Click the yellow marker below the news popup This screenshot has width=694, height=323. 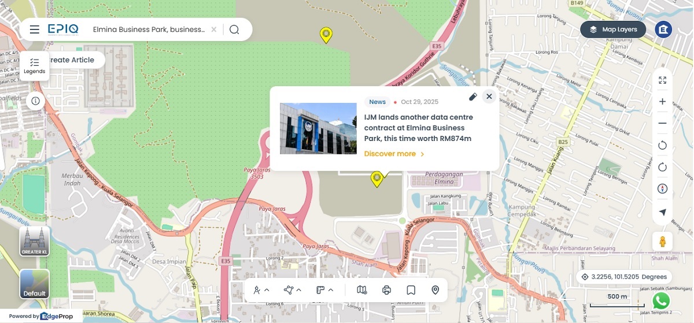[x=376, y=179]
